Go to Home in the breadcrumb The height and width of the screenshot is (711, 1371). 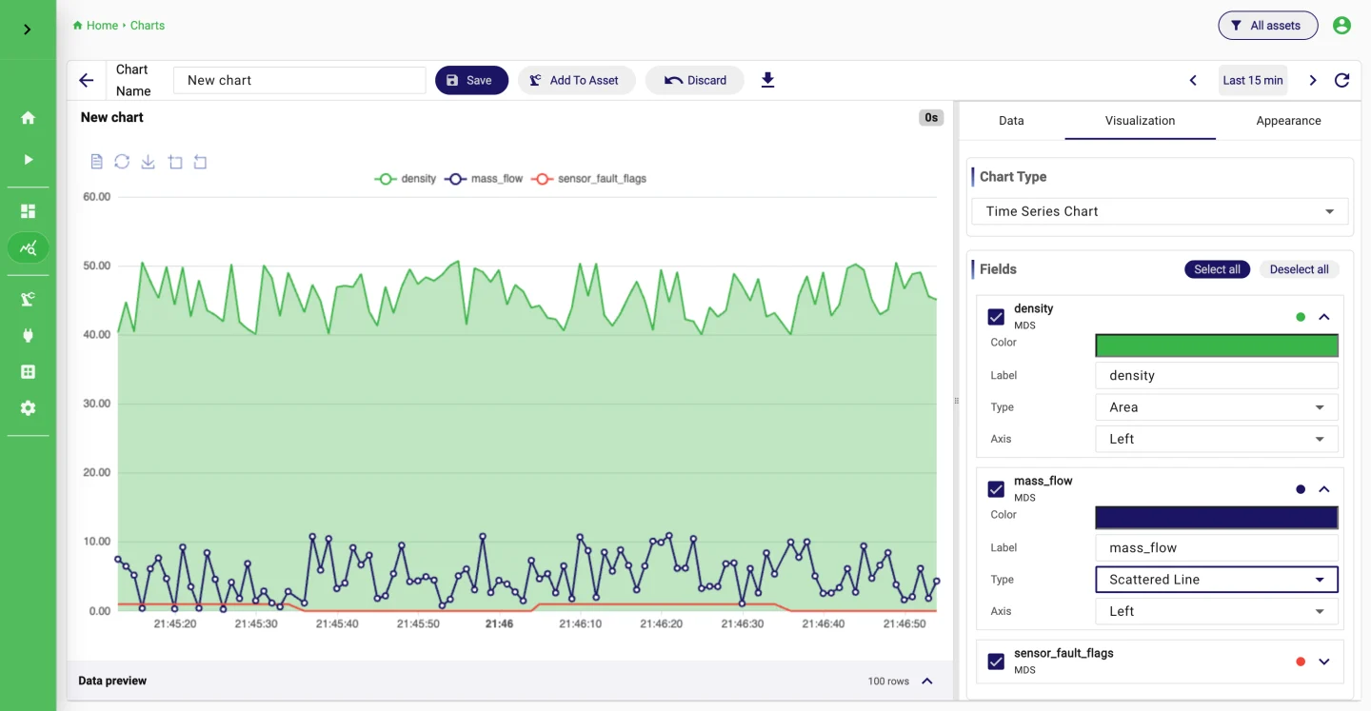tap(96, 26)
